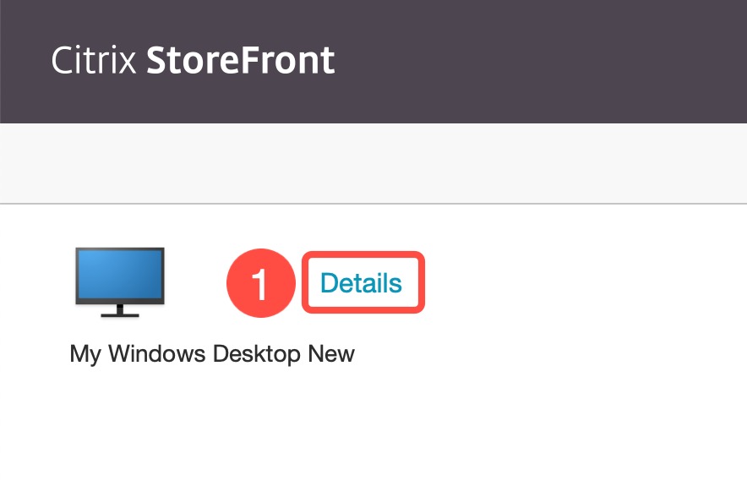The width and height of the screenshot is (747, 497).
Task: Select the blue desktop screen icon
Action: click(119, 275)
